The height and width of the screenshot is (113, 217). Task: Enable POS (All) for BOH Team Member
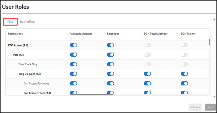(x=147, y=55)
